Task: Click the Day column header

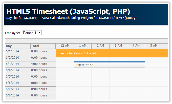Action: pyautogui.click(x=17, y=46)
